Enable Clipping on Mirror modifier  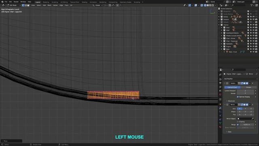point(238,122)
